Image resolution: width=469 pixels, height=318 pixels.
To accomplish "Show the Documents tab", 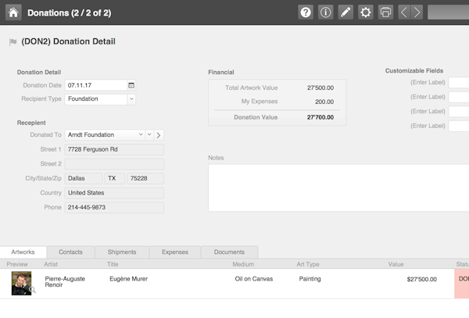I will coord(229,252).
